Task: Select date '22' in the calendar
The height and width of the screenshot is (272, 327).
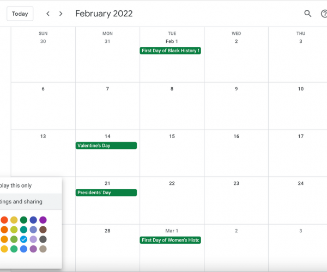Action: (172, 183)
